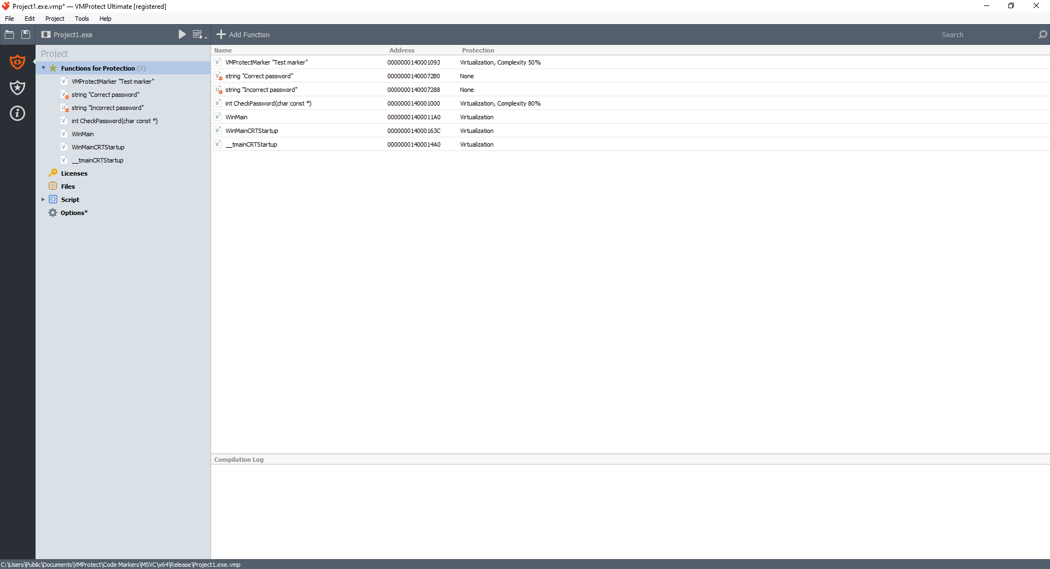
Task: Click the Licenses key icon
Action: pos(53,173)
